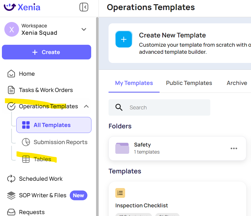
Task: Collapse the sidebar with the panel icon
Action: click(84, 7)
